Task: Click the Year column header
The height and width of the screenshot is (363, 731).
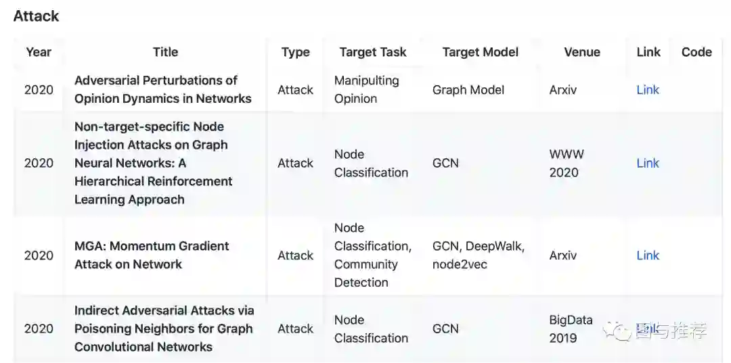Action: (x=39, y=52)
